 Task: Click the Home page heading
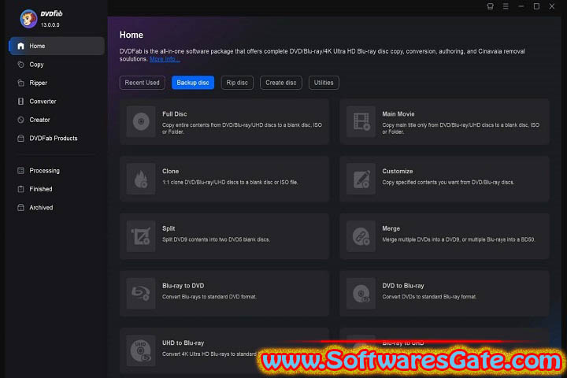[x=132, y=35]
